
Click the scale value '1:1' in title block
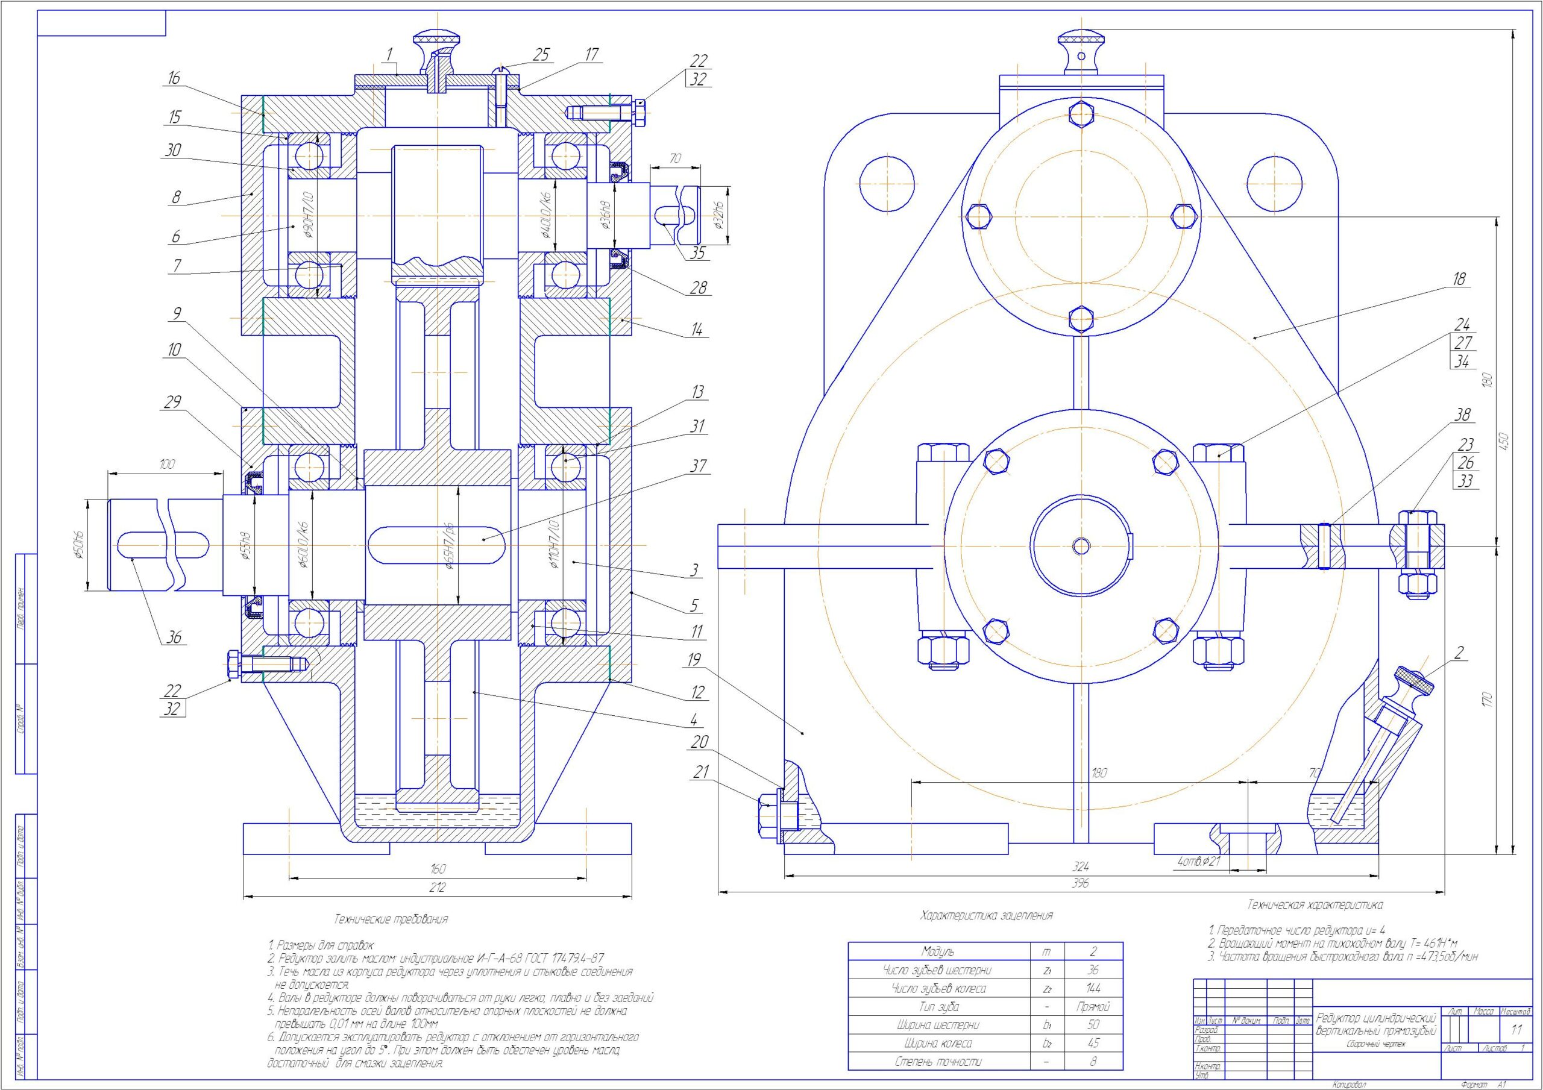click(x=1517, y=1029)
